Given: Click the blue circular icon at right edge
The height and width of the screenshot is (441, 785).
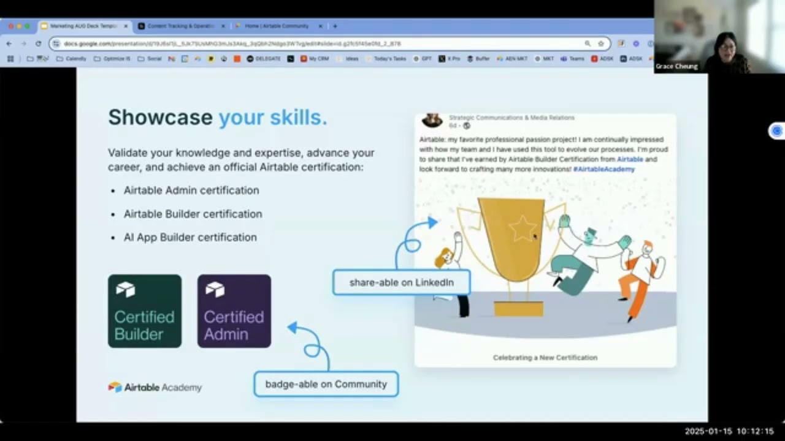Looking at the screenshot, I should tap(777, 130).
